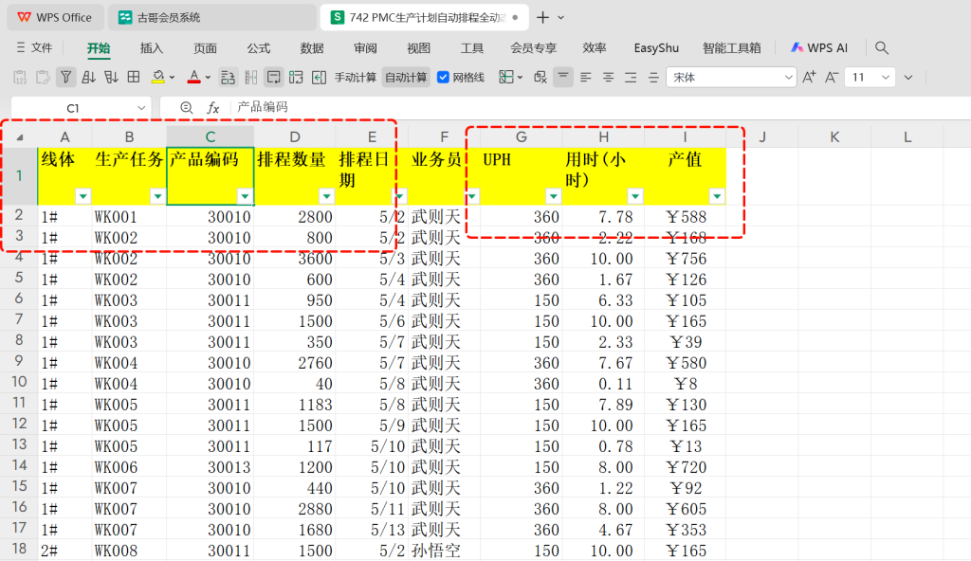Select column G header
971x561 pixels.
coord(522,136)
